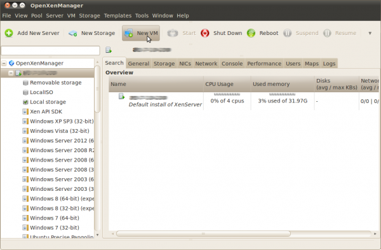The width and height of the screenshot is (381, 250).
Task: Click the search input field above tree
Action: coord(50,50)
